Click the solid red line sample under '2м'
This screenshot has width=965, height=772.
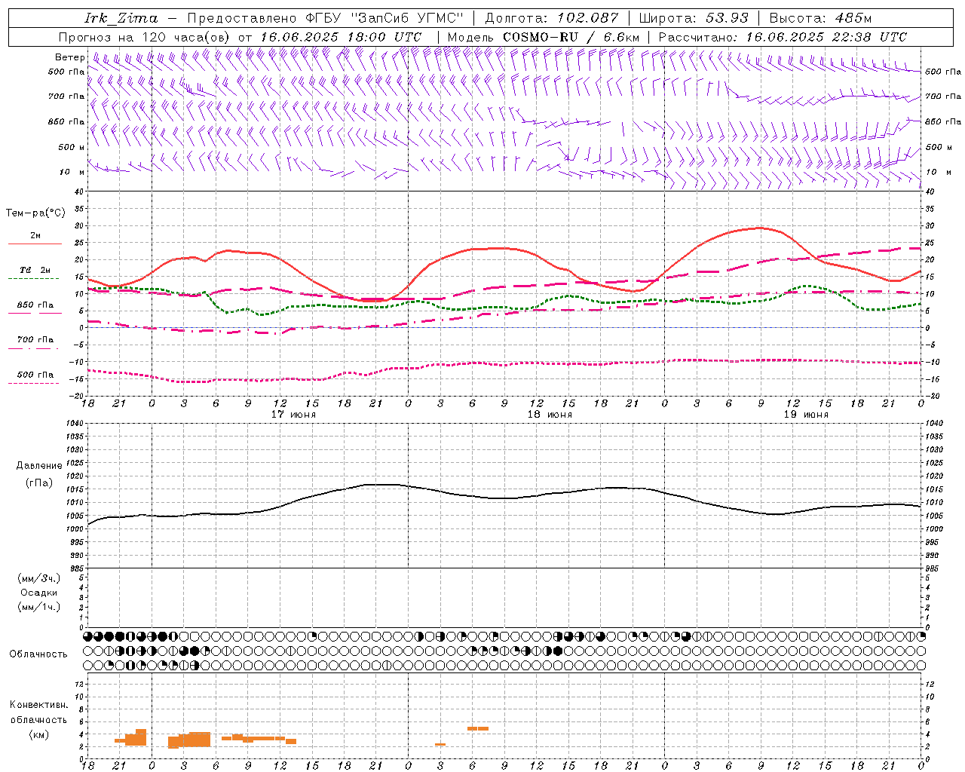click(x=35, y=244)
